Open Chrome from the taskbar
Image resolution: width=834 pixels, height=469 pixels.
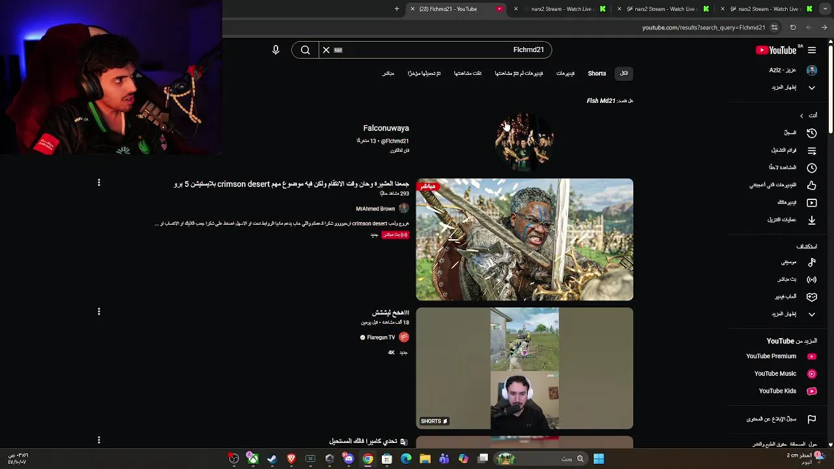pyautogui.click(x=368, y=459)
